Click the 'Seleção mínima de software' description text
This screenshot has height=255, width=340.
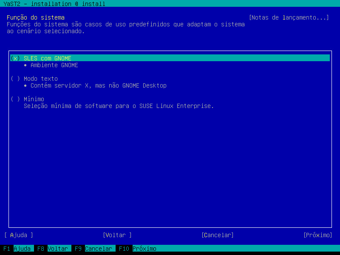tap(119, 106)
